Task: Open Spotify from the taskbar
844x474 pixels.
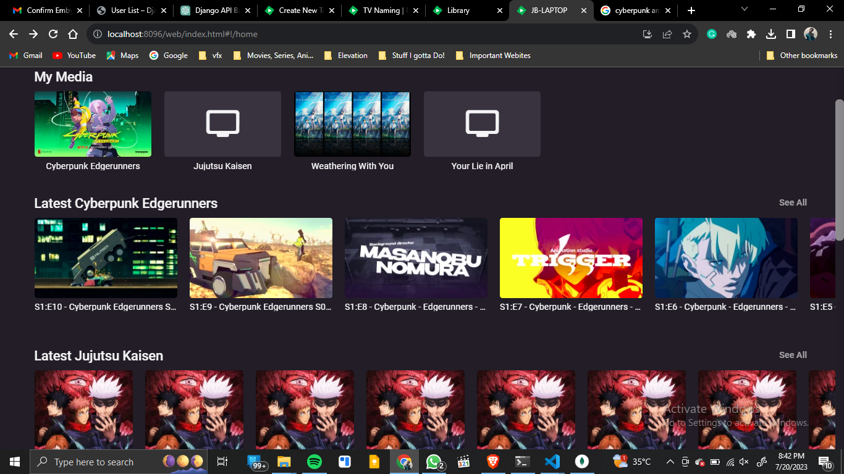Action: 314,462
